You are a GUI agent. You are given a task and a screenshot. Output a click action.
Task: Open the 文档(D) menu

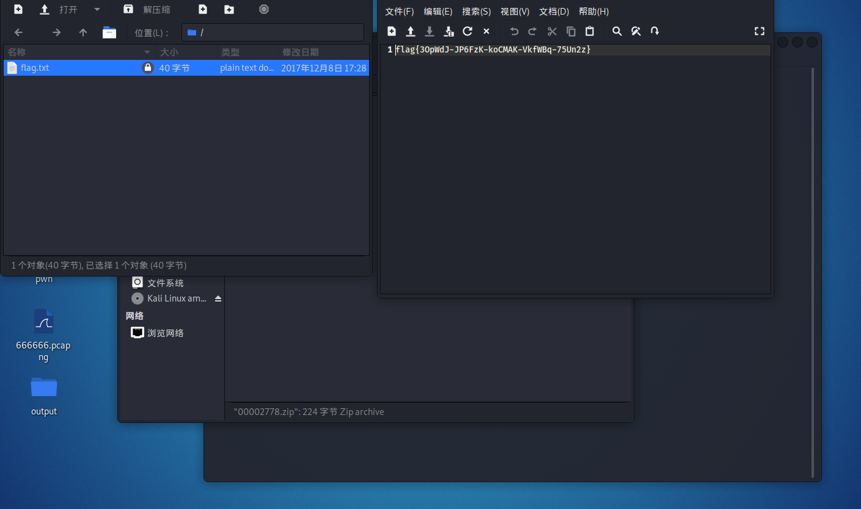pos(554,12)
